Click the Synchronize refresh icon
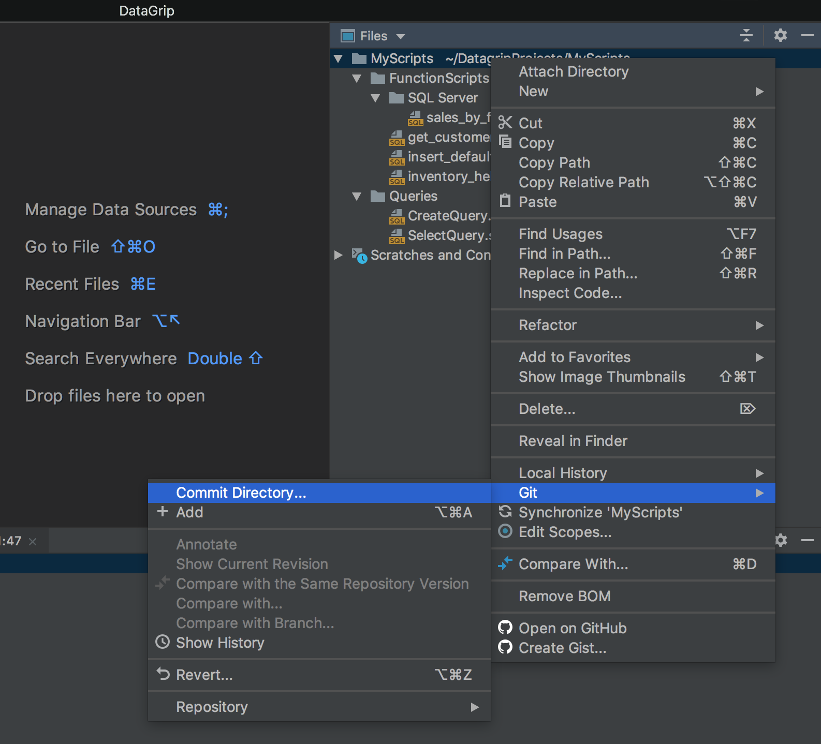821x744 pixels. click(505, 512)
